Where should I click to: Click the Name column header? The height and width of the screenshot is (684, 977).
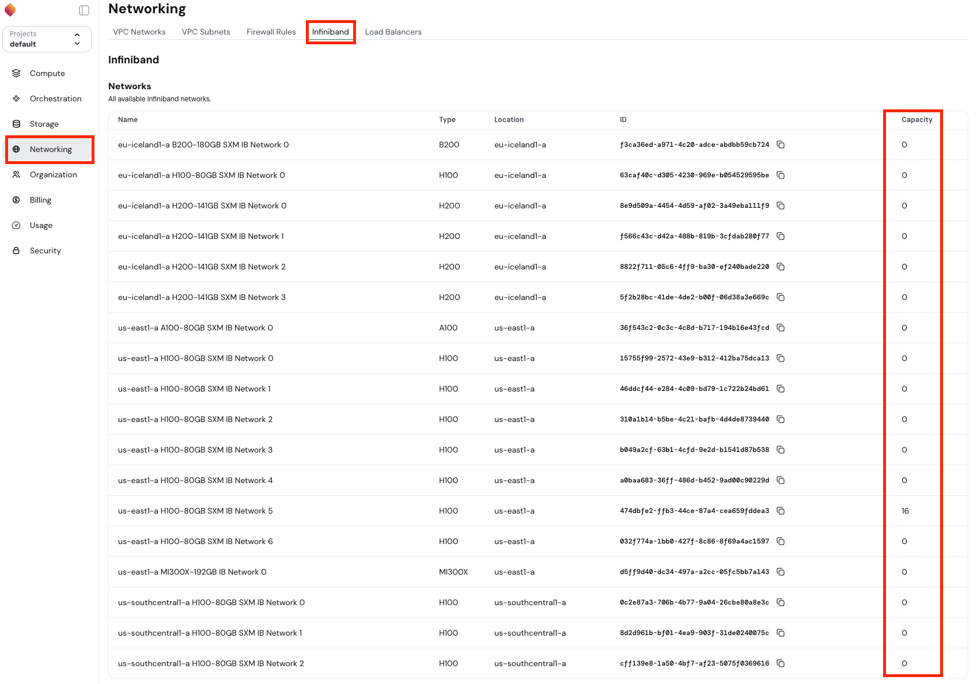tap(128, 120)
